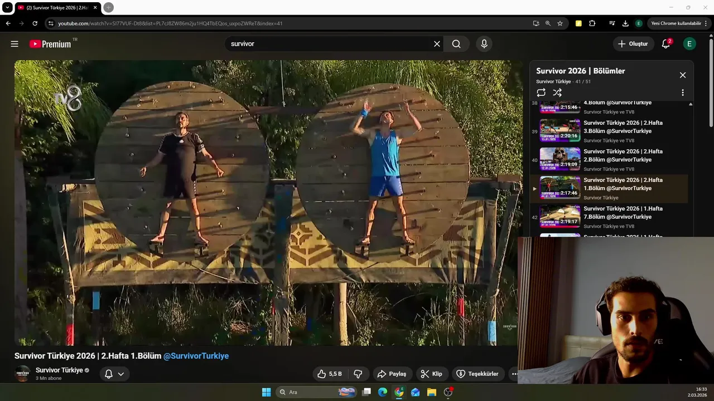Click the video player to pause

268,203
